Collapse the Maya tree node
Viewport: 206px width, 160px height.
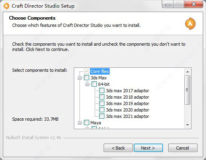pos(80,123)
